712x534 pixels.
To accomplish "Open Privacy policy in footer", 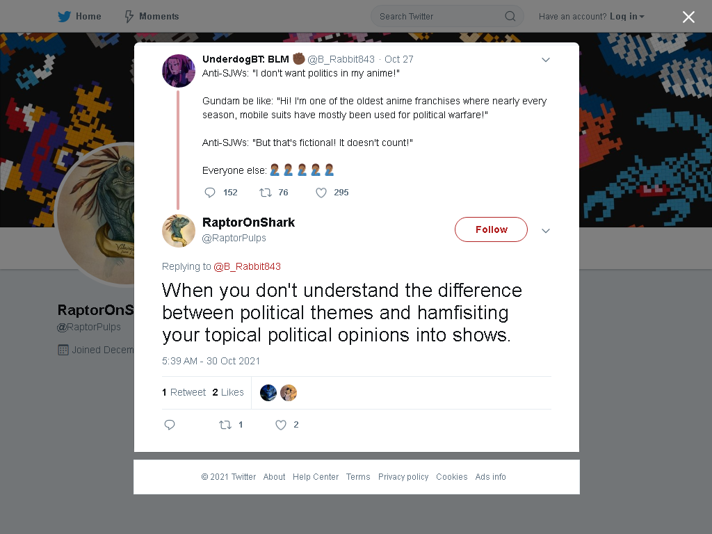I will pyautogui.click(x=403, y=477).
